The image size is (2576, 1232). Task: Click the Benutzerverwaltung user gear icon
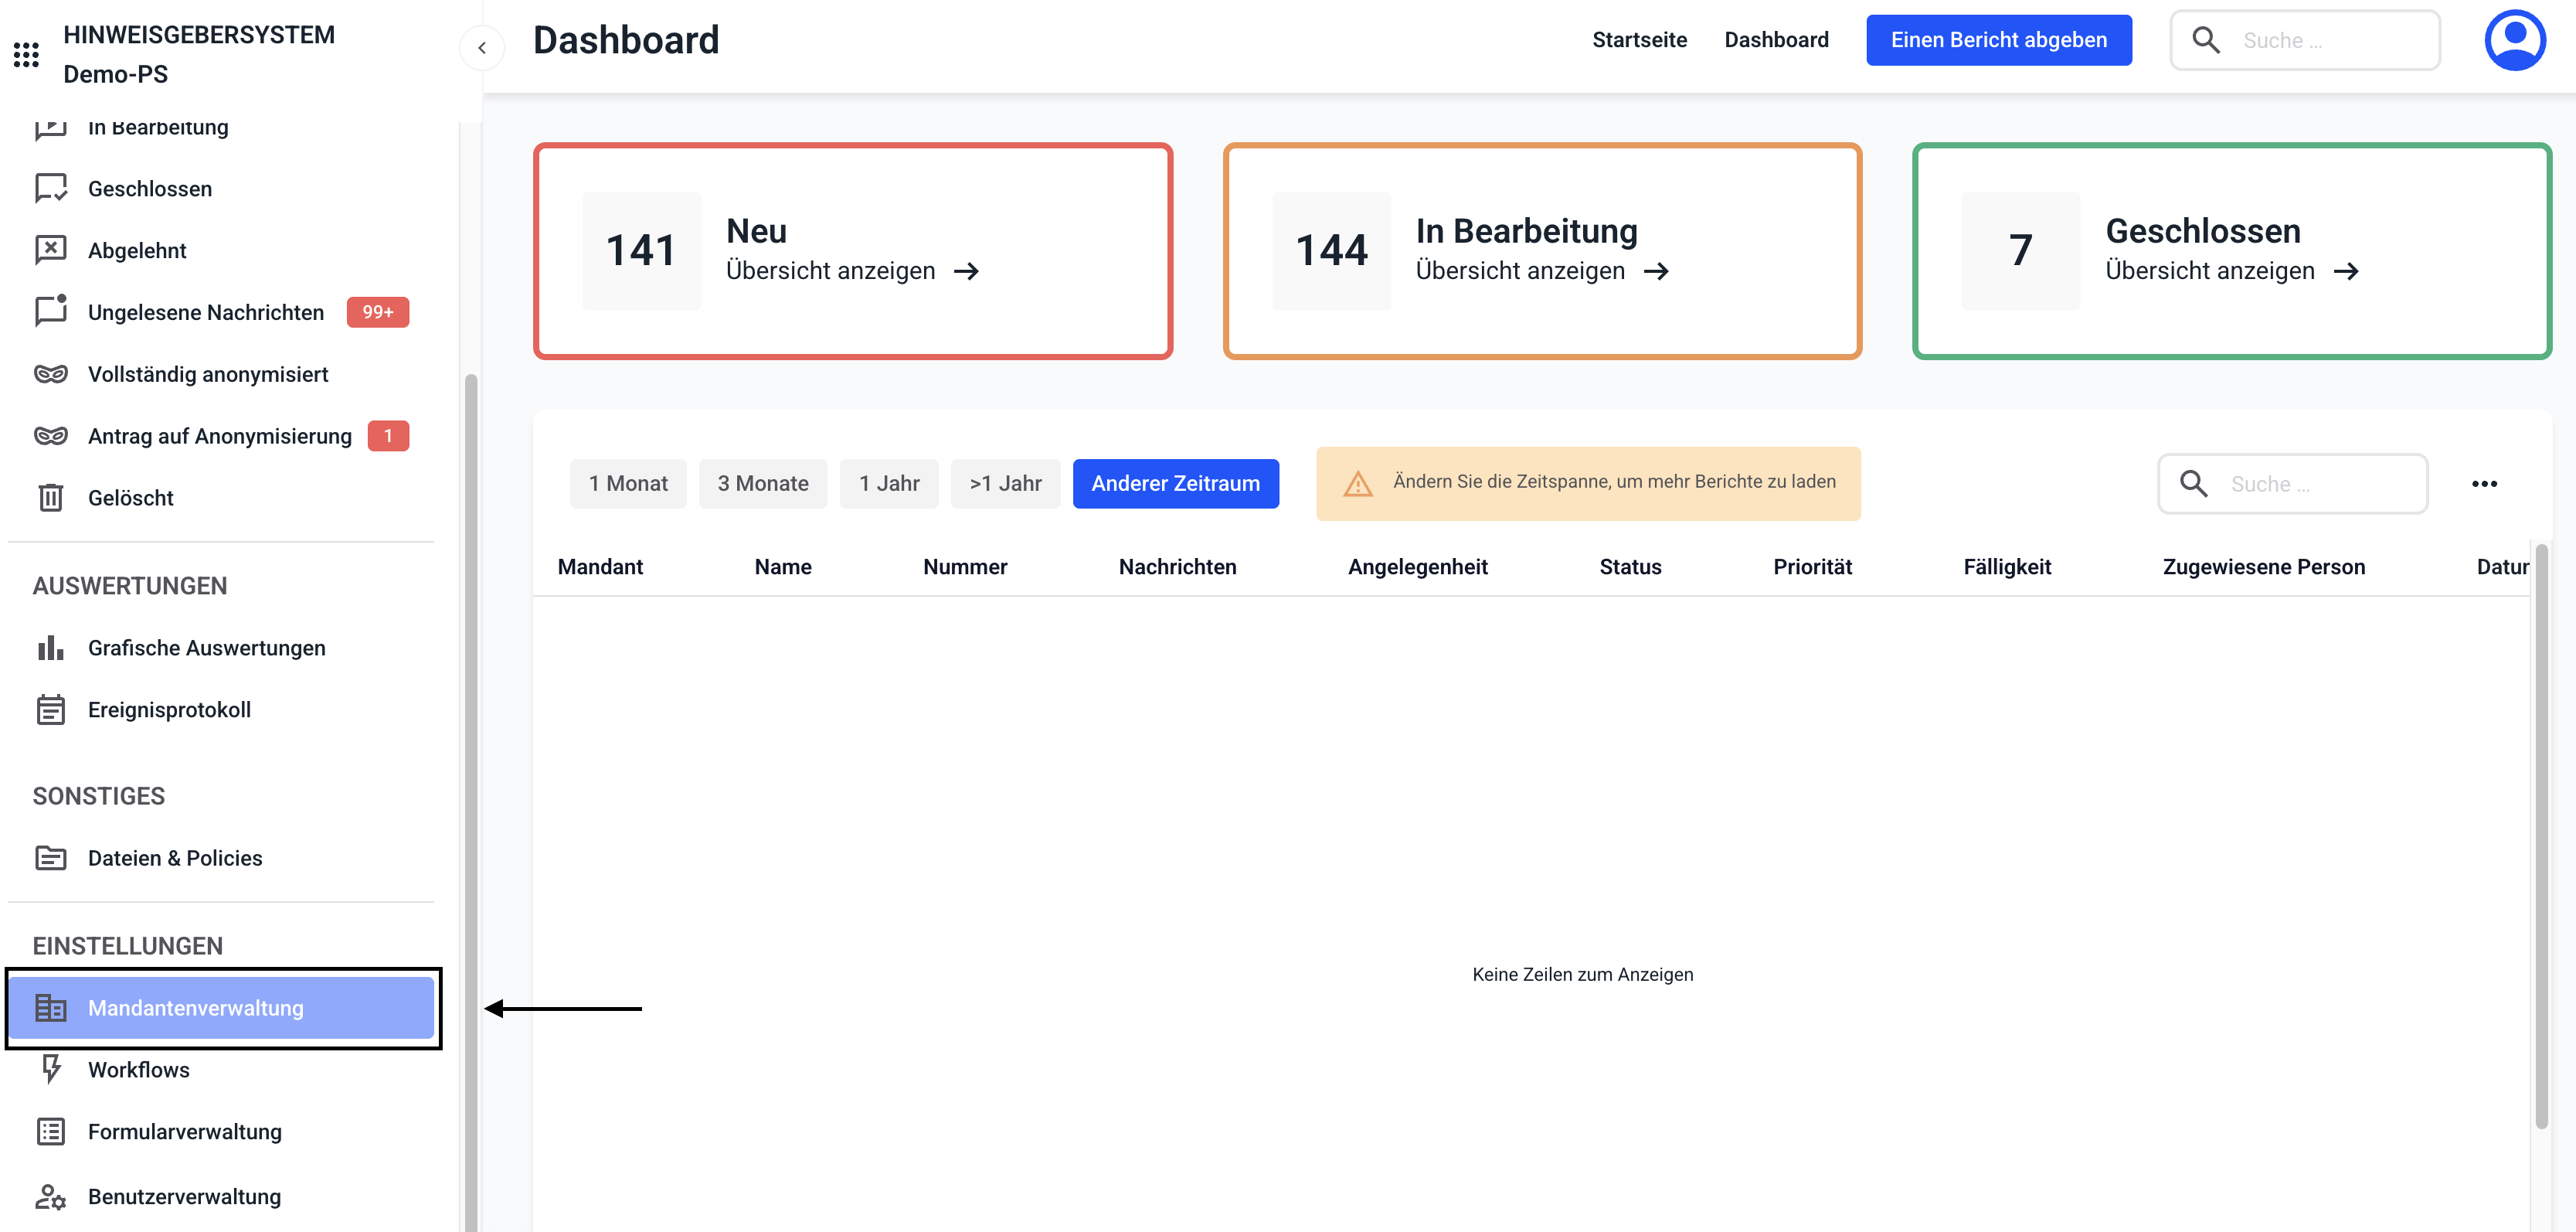point(50,1196)
